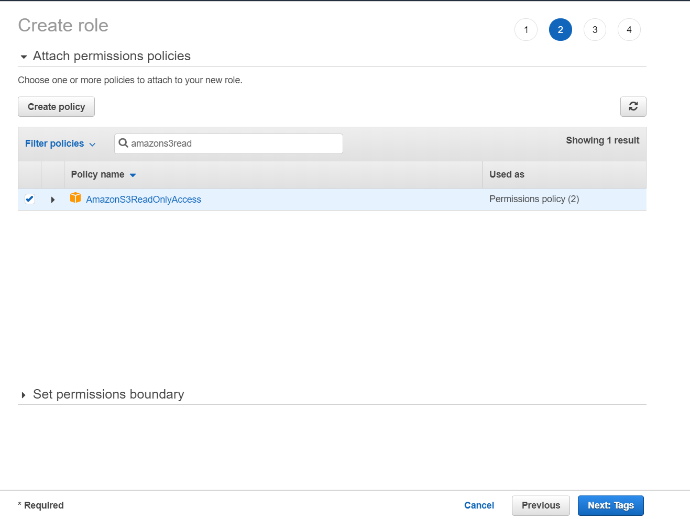Viewport: 690px width, 519px height.
Task: Focus the policy search input field
Action: (x=236, y=143)
